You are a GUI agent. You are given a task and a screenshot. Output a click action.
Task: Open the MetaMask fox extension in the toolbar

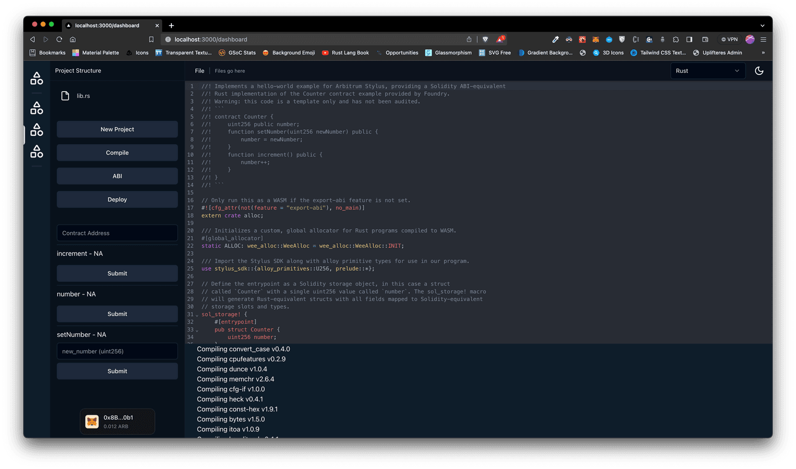(x=595, y=39)
